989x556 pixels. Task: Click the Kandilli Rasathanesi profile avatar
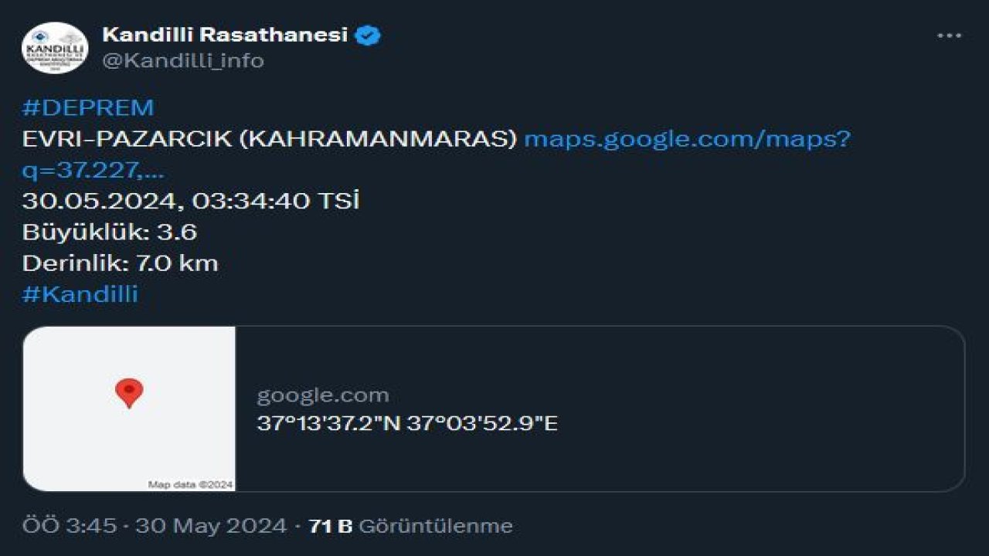click(x=54, y=46)
